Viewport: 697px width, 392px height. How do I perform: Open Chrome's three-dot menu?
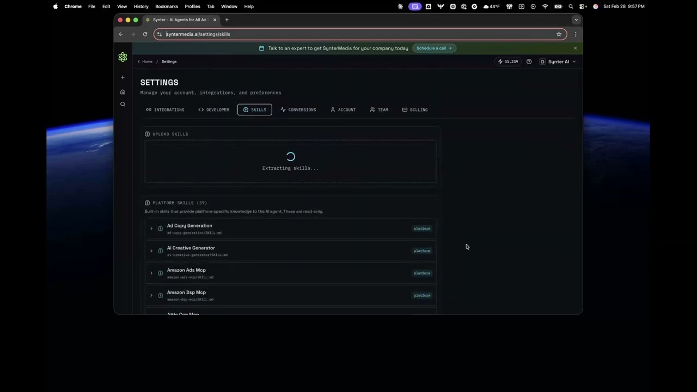click(576, 34)
